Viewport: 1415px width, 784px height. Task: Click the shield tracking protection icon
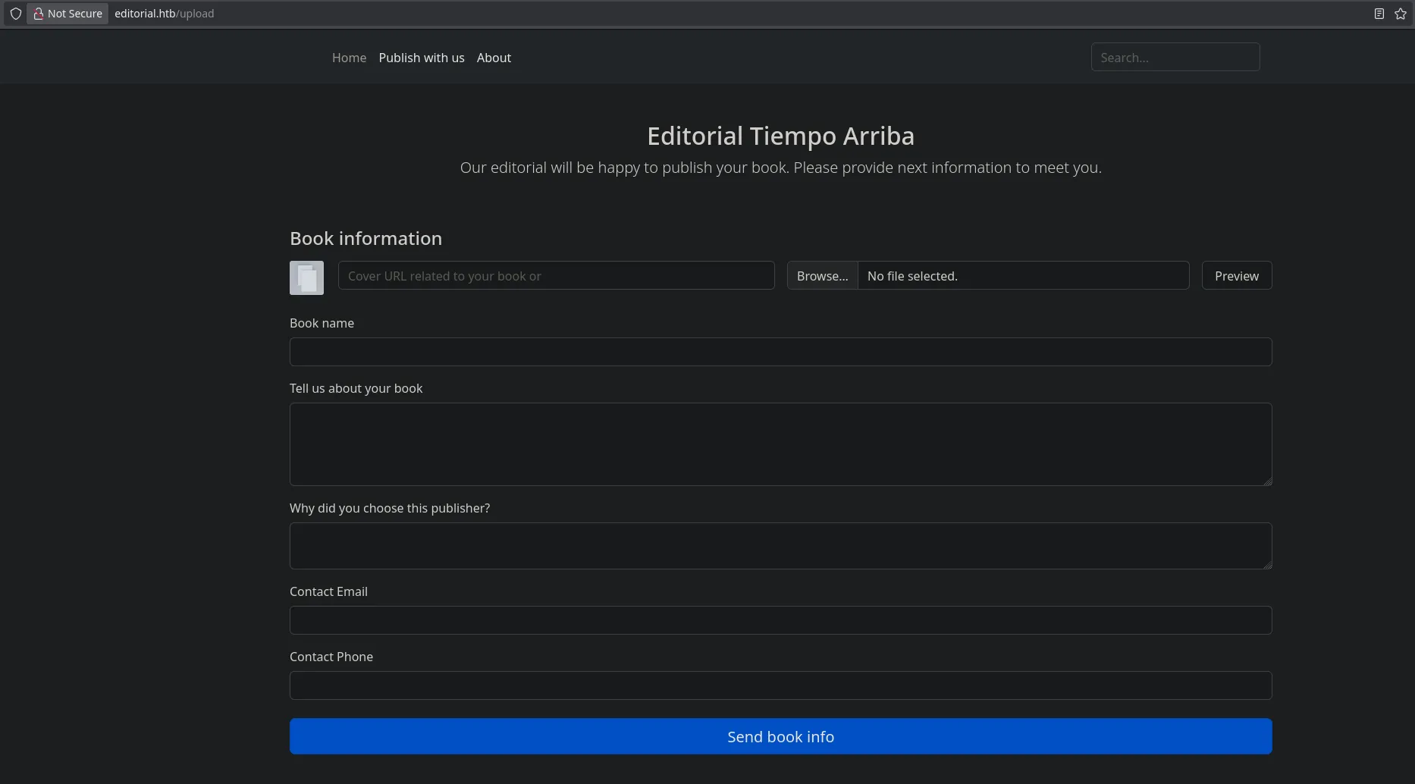pos(15,14)
